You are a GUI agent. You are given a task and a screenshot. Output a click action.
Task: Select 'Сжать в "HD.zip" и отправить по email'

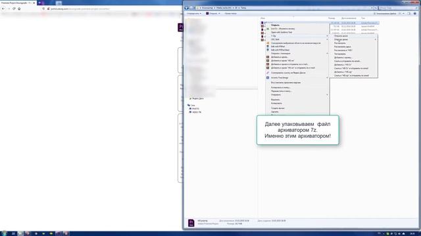(351, 75)
